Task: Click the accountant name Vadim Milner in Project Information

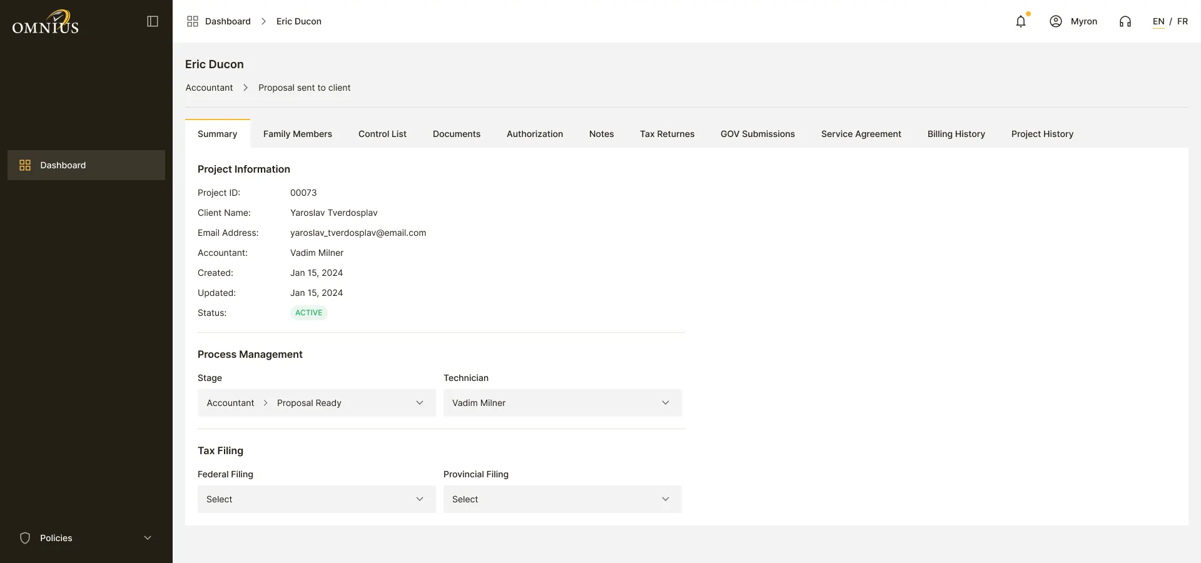Action: (x=317, y=253)
